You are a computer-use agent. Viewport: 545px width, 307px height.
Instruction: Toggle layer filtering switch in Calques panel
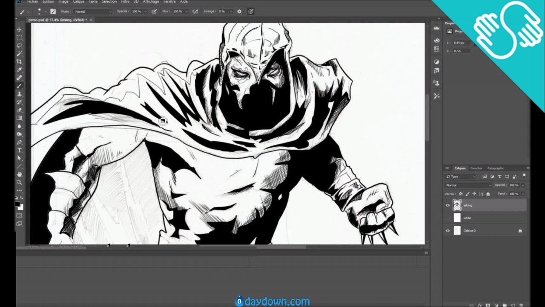pos(524,175)
